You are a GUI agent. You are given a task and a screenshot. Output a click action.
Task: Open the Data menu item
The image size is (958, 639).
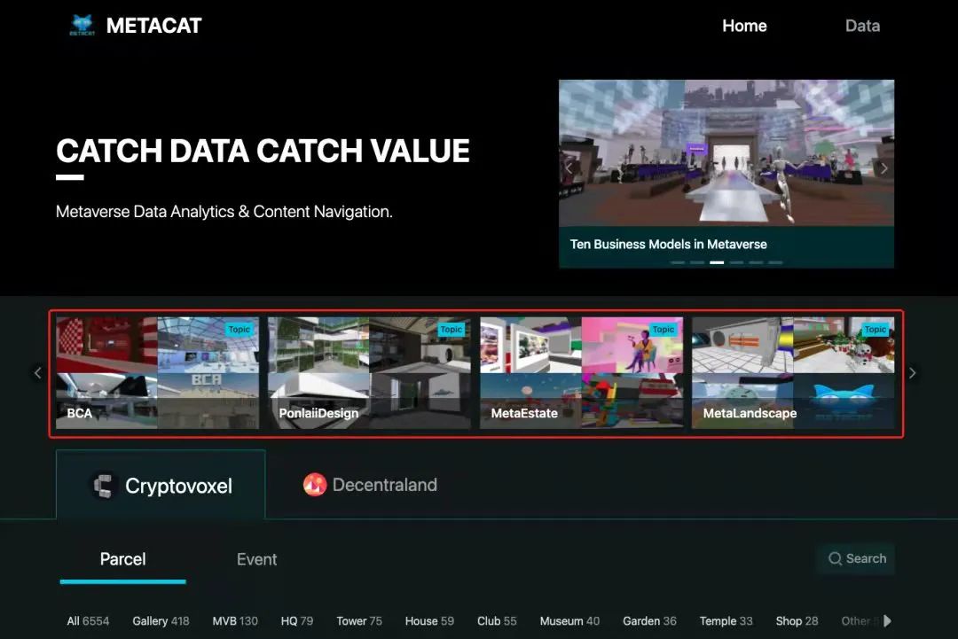862,26
